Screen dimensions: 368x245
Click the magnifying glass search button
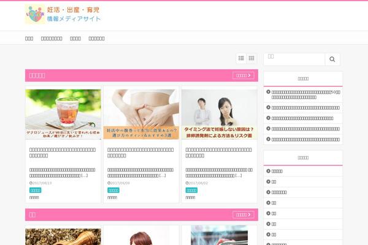coord(332,59)
